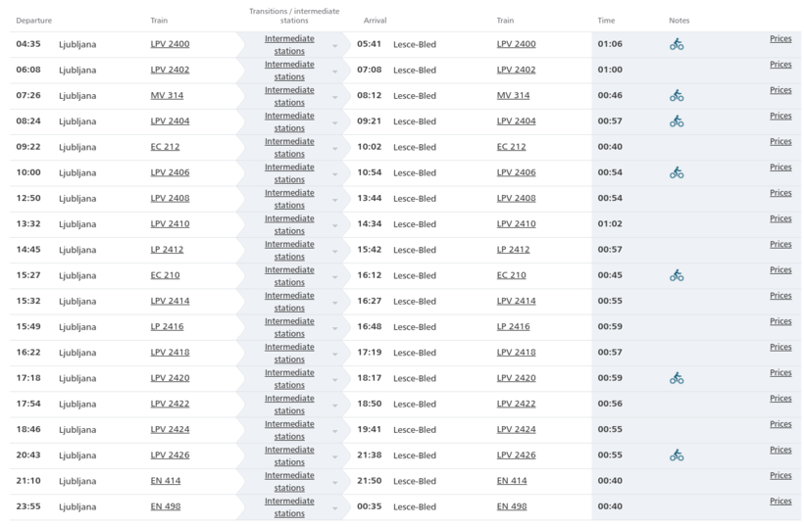Click the bicycle icon for the 08:24 train
Screen dimensions: 804x527
pyautogui.click(x=677, y=121)
